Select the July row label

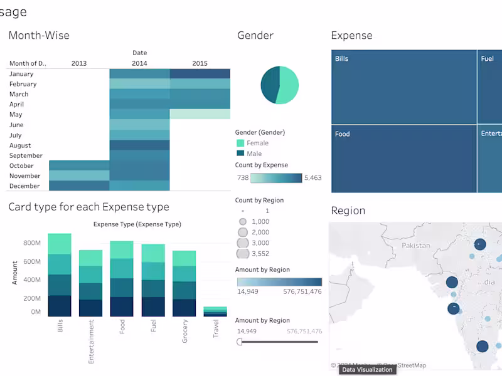(15, 135)
